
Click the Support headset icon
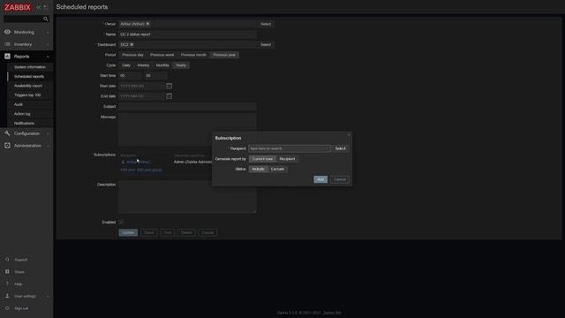7,260
